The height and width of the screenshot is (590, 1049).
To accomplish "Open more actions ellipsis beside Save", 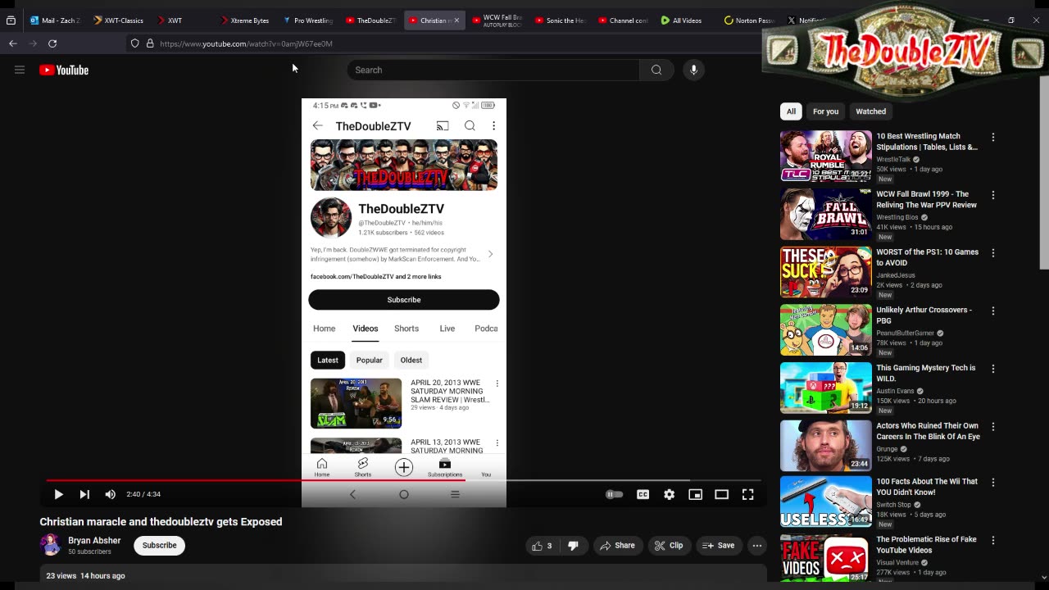I will point(757,545).
